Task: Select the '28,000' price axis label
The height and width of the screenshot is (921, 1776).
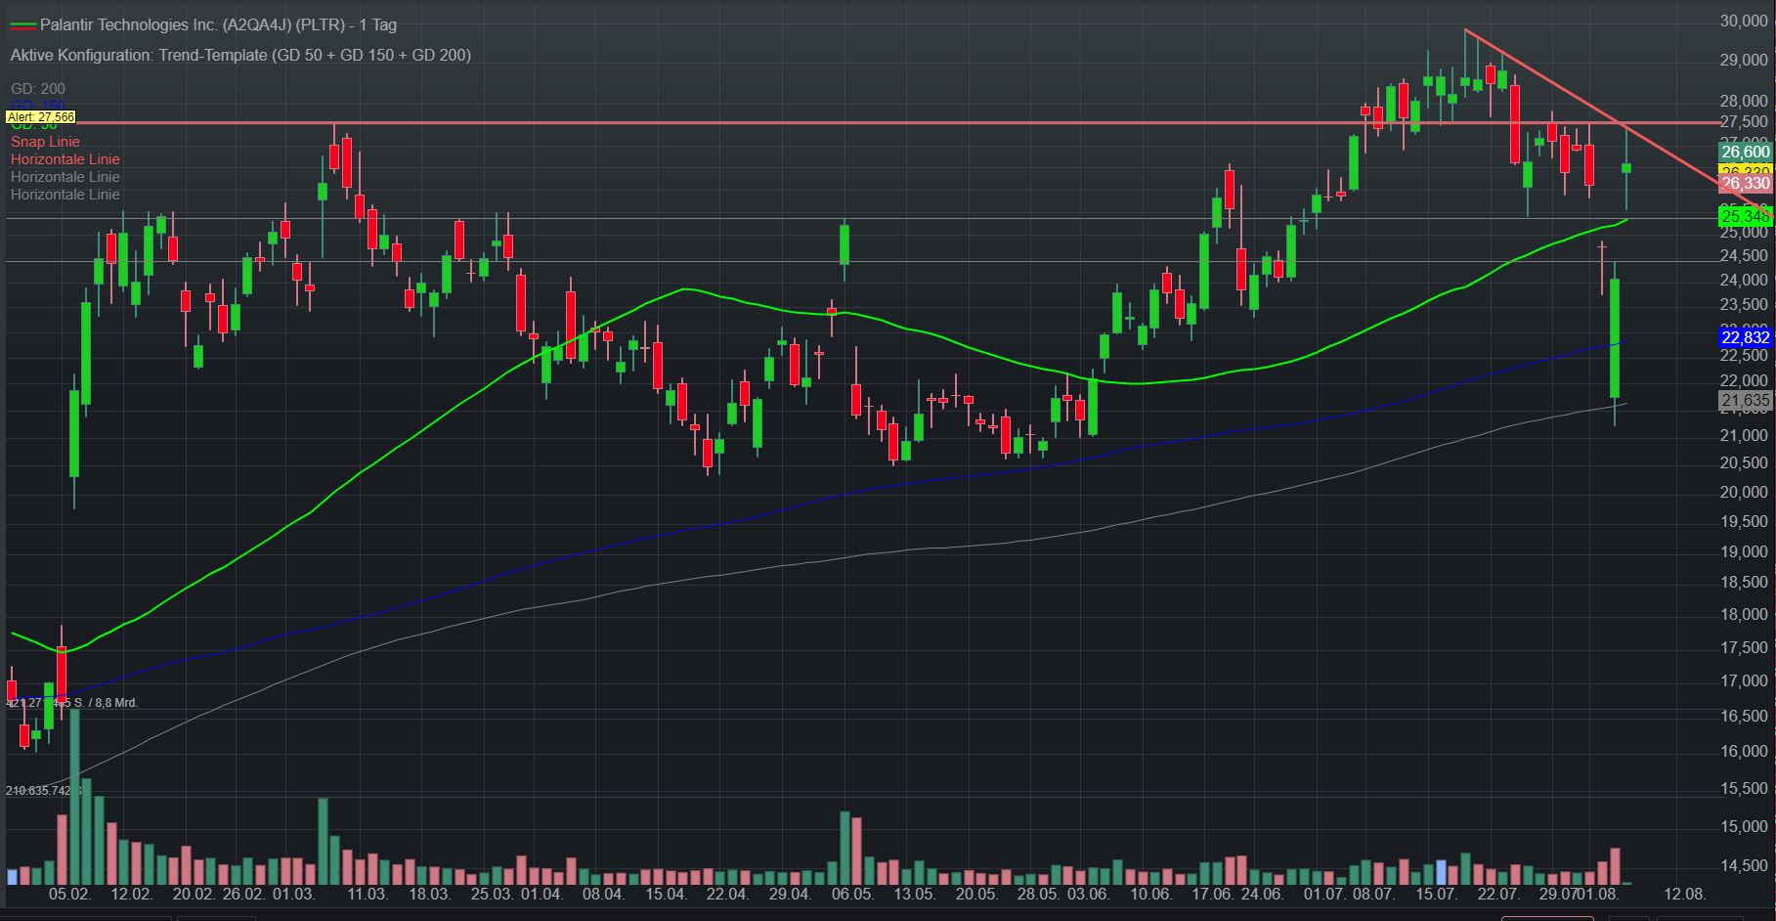Action: 1745,101
